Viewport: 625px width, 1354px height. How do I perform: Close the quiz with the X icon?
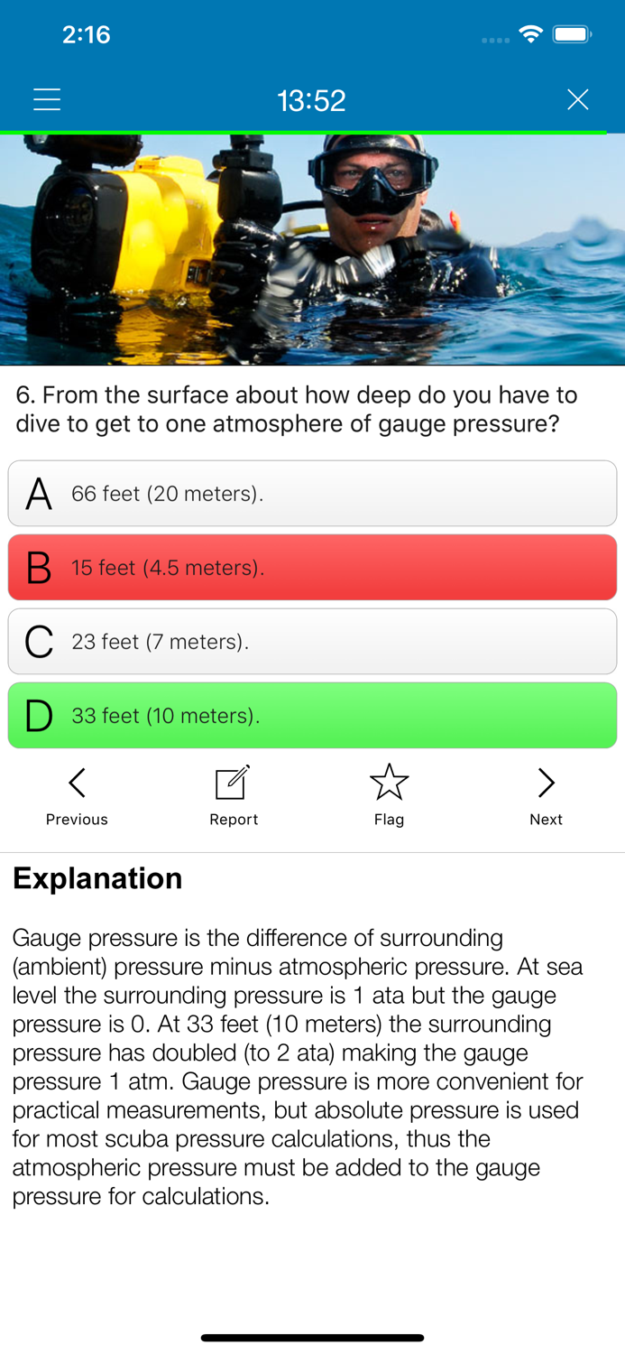coord(578,99)
